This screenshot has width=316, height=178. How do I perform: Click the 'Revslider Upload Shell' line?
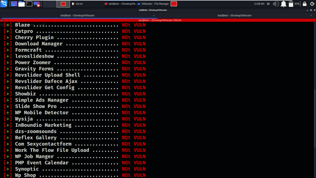(75, 75)
